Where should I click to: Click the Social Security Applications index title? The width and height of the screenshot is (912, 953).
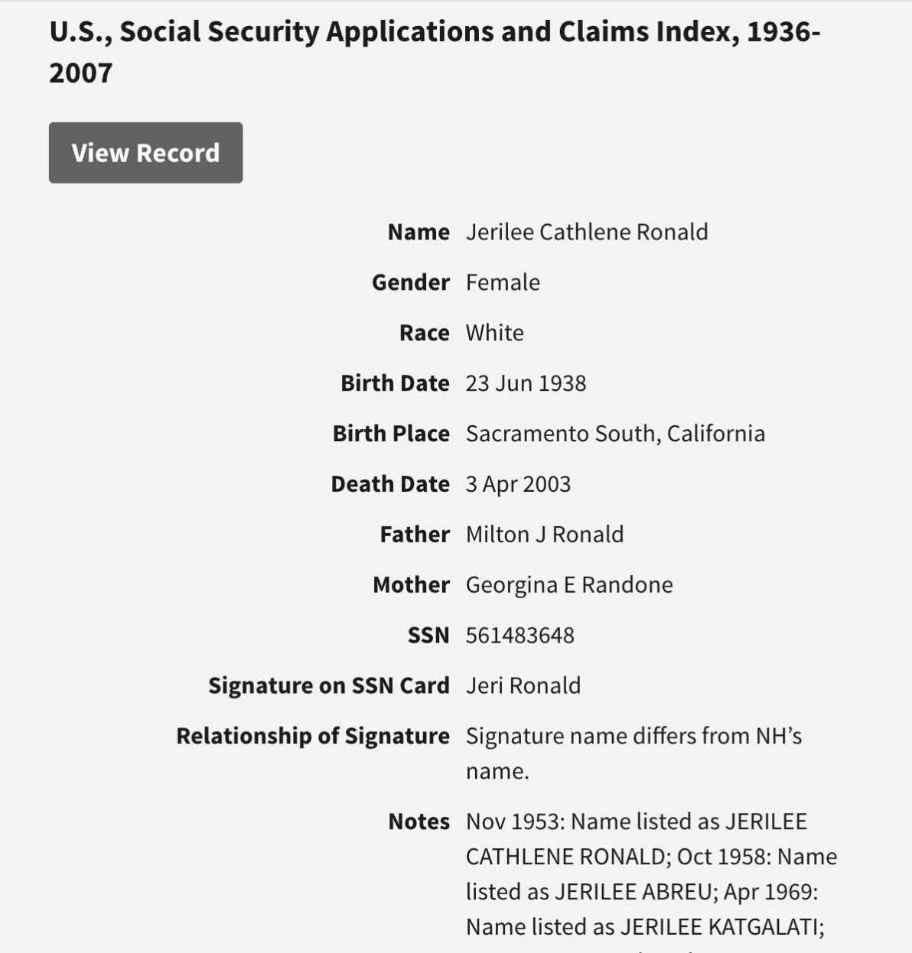coord(434,52)
